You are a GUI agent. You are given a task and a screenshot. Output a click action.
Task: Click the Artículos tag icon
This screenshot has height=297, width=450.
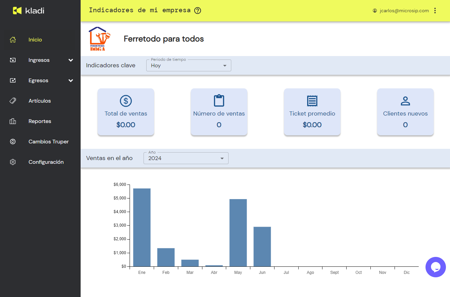[13, 101]
